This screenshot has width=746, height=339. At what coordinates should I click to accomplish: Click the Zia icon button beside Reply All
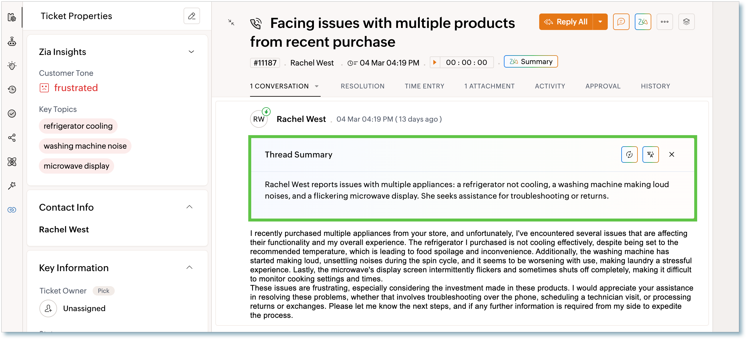643,22
